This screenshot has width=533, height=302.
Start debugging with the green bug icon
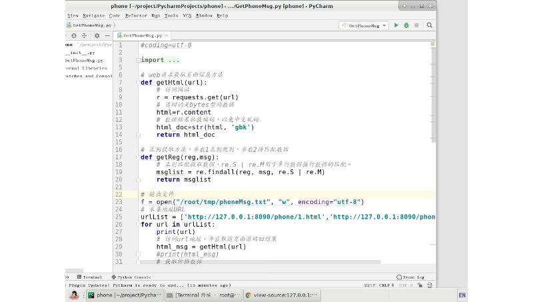pos(406,25)
